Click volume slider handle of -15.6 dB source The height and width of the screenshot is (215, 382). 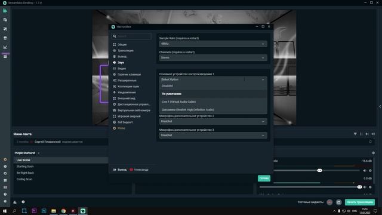tap(320, 170)
